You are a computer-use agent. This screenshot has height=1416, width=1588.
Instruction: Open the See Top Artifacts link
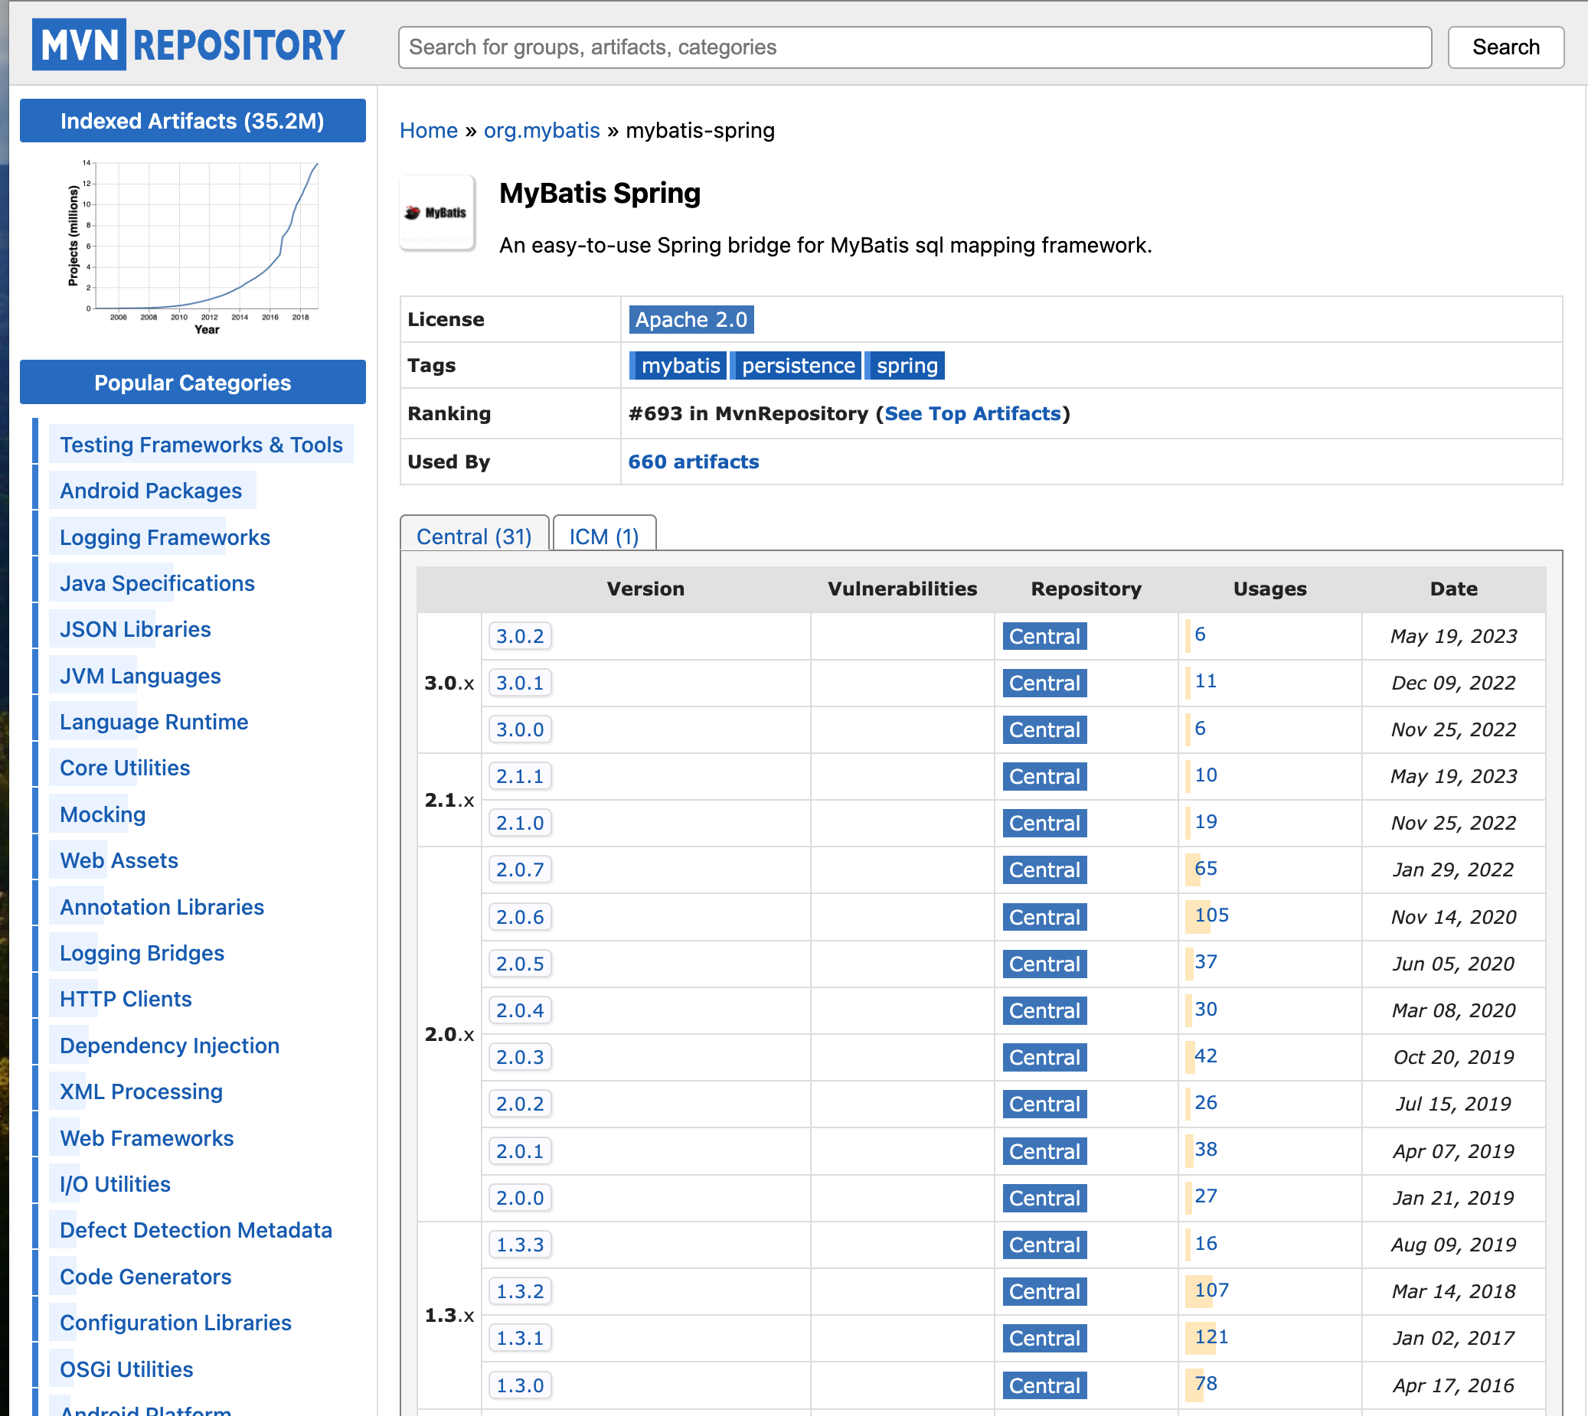click(x=972, y=414)
